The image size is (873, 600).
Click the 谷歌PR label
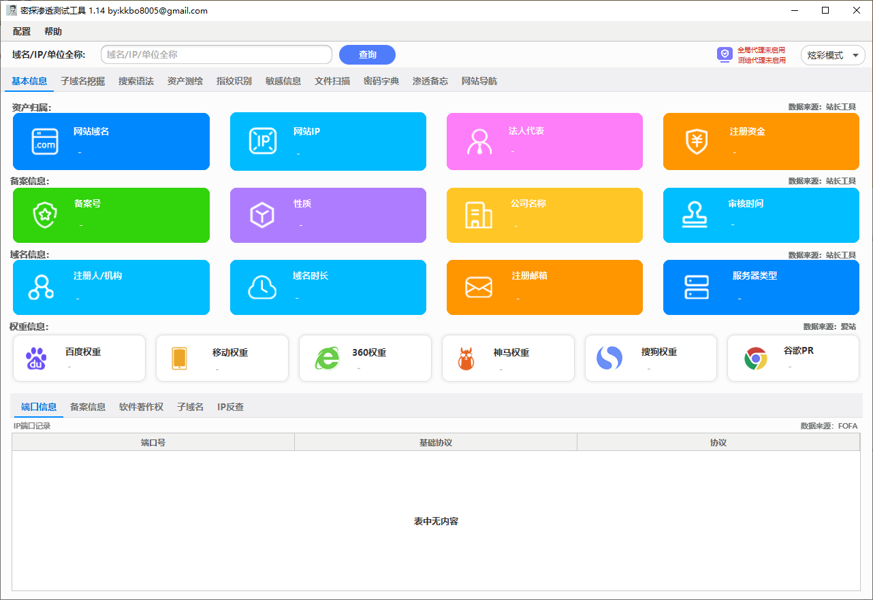click(798, 350)
